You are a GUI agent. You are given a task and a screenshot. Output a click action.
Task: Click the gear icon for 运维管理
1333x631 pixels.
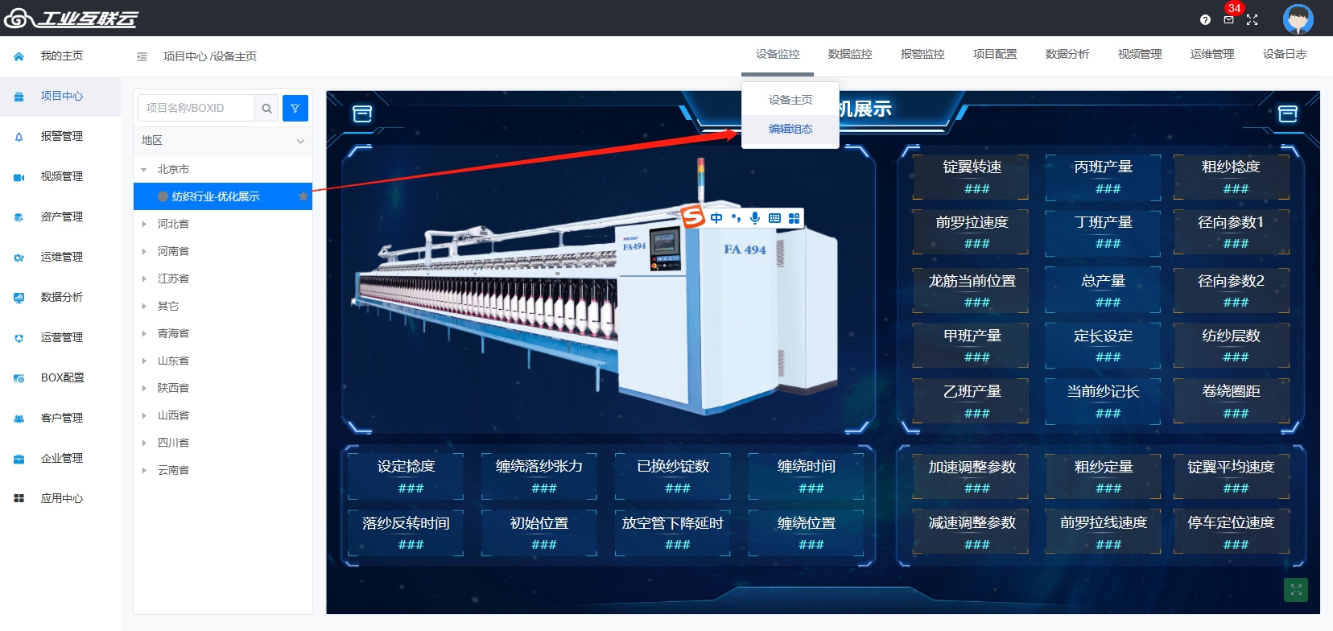pos(19,258)
